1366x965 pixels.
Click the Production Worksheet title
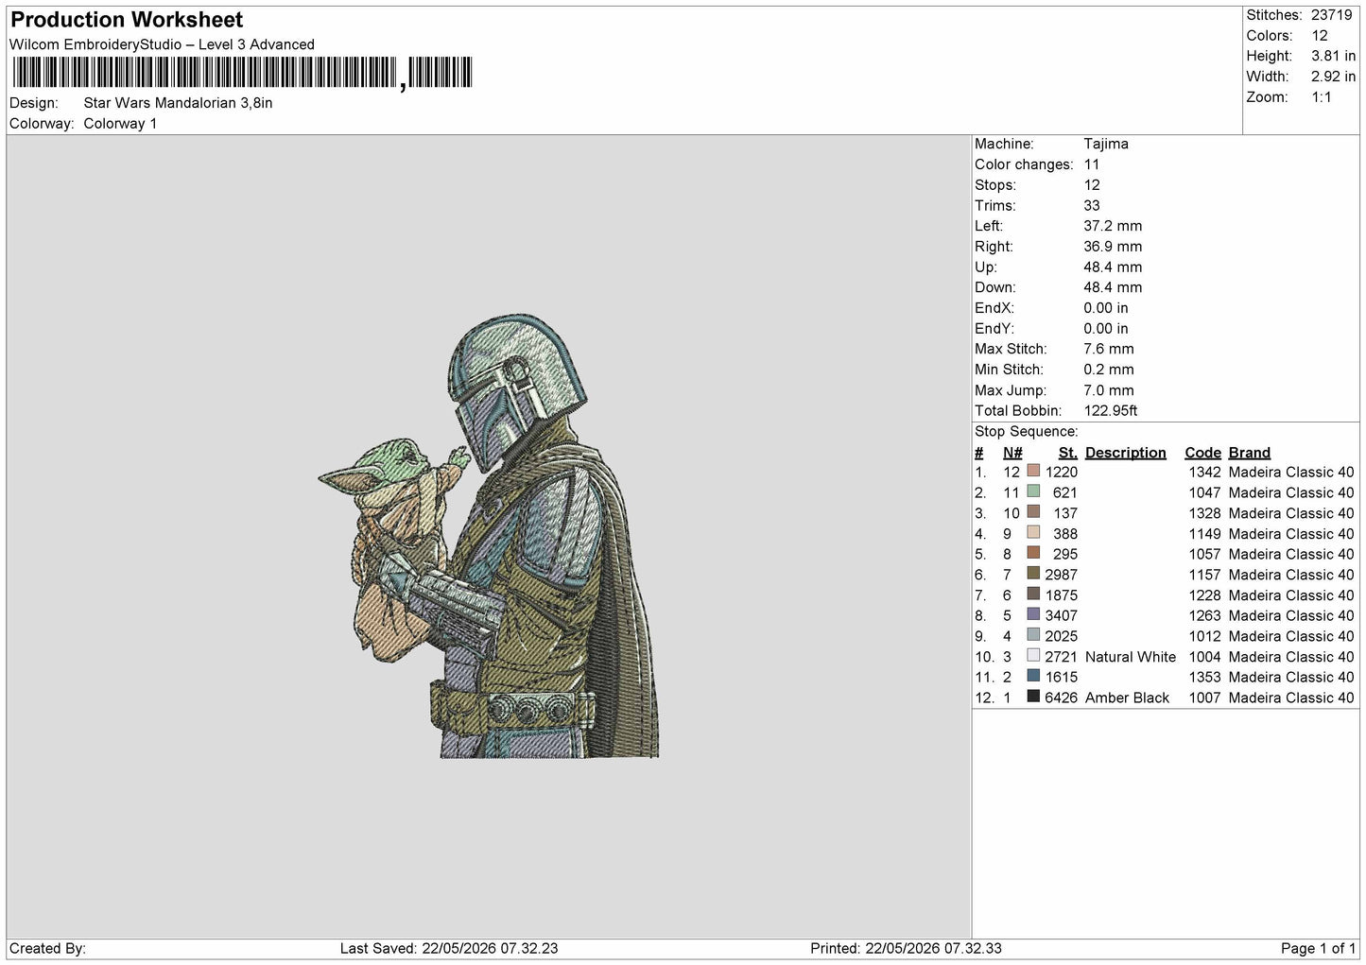[x=127, y=20]
